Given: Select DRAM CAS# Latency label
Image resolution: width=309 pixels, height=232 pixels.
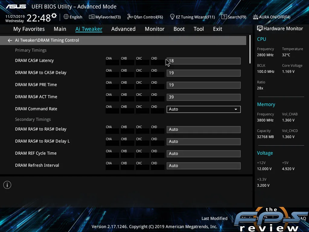Looking at the screenshot, I should 34,60.
